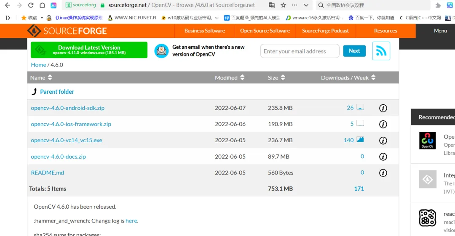This screenshot has width=455, height=236.
Task: Click the translate page icon in address bar
Action: [272, 5]
